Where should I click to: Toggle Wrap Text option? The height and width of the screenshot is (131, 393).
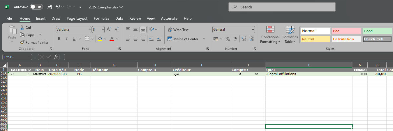178,30
